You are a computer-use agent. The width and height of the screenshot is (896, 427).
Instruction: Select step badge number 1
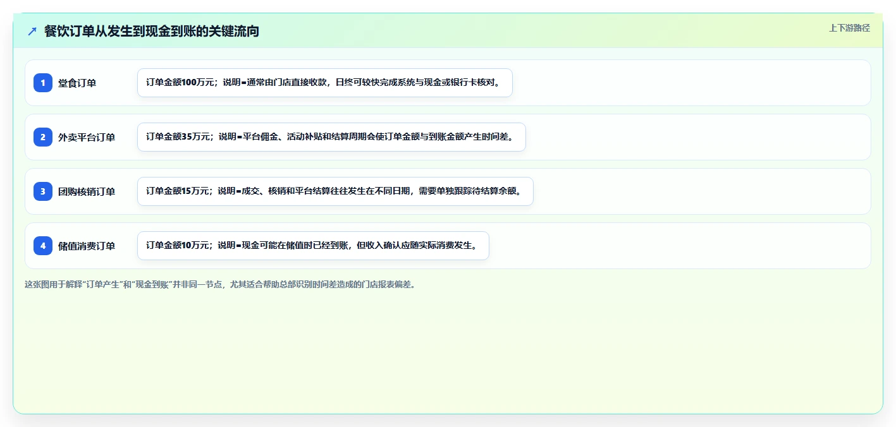coord(43,83)
